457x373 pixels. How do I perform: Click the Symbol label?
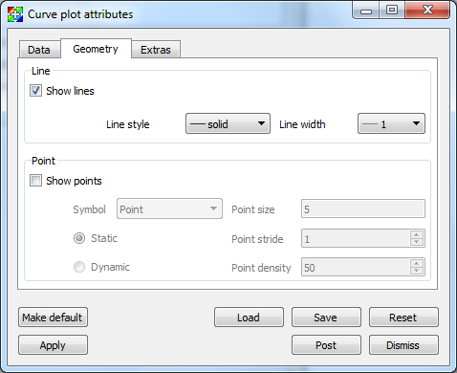tap(89, 209)
